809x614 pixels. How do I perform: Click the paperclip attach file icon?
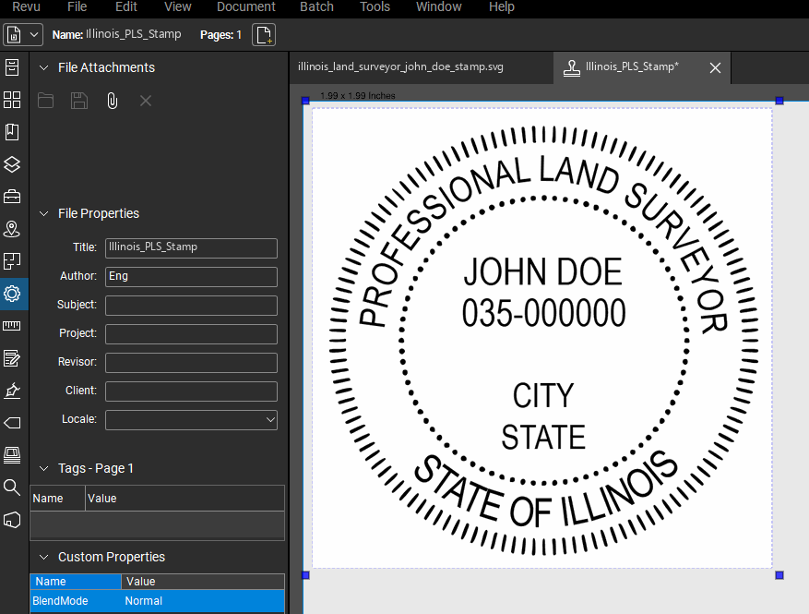tap(112, 101)
